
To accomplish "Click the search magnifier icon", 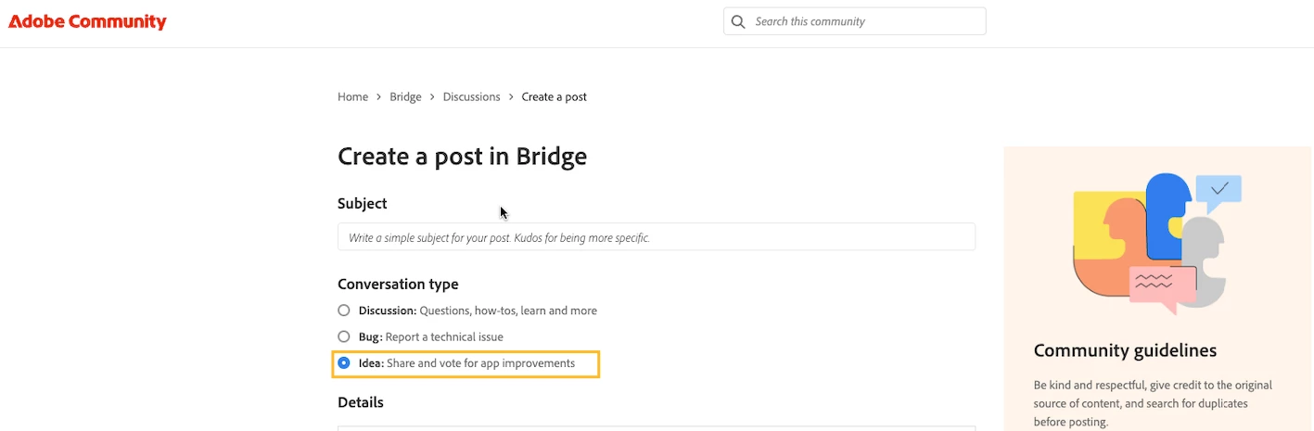I will tap(738, 21).
